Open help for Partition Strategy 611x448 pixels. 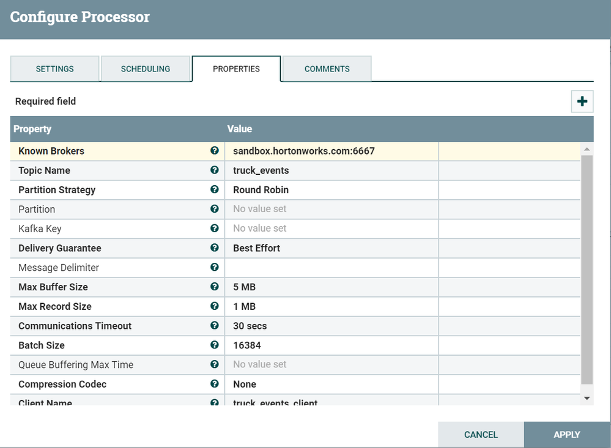214,190
